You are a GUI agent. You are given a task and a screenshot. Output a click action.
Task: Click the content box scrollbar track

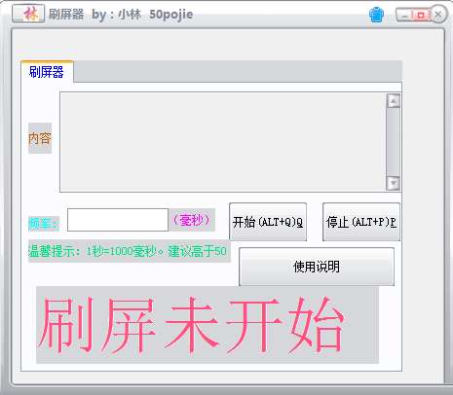pos(394,142)
